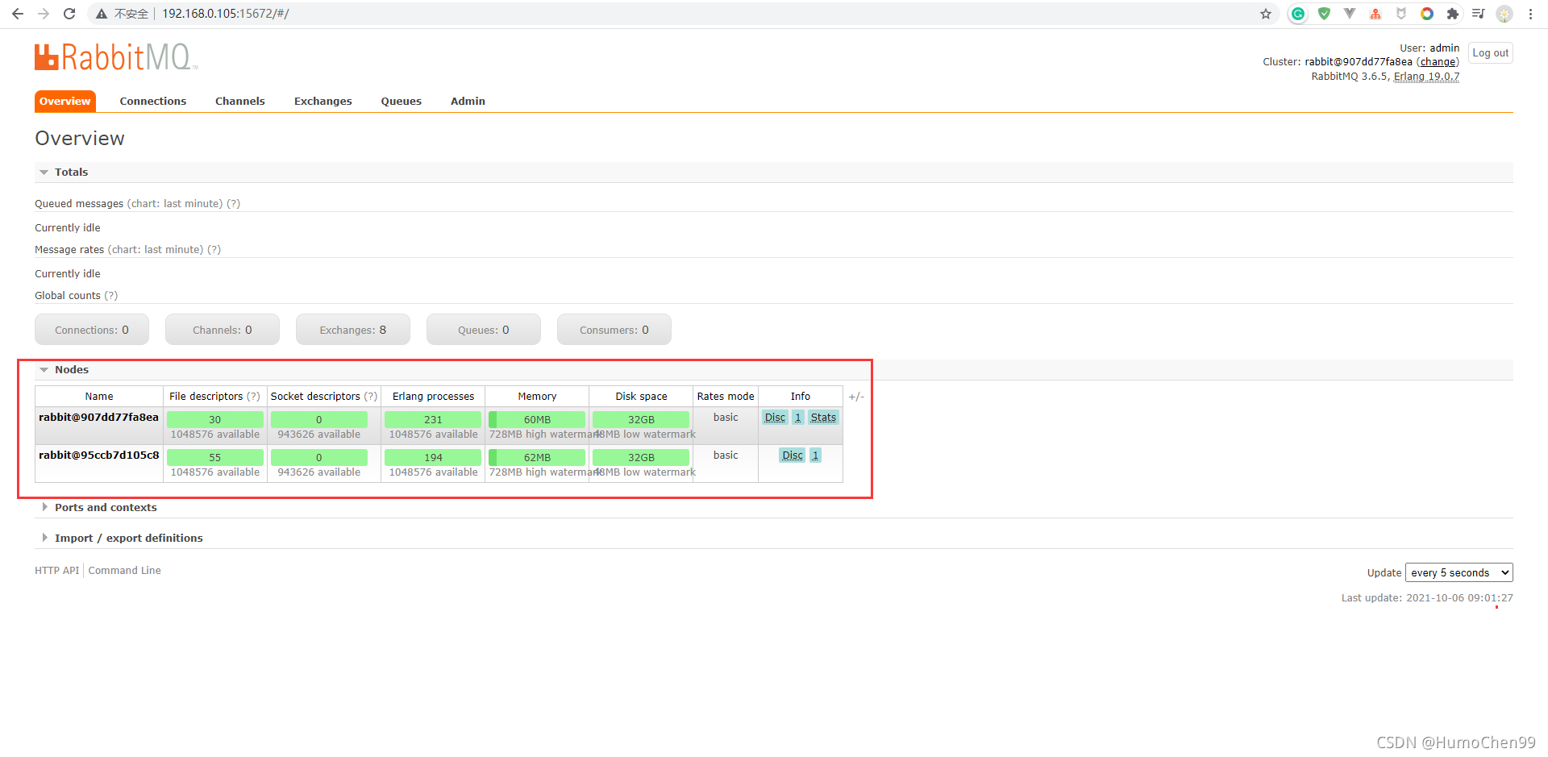Click the Channels: 0 count button
The width and height of the screenshot is (1548, 757).
point(223,330)
